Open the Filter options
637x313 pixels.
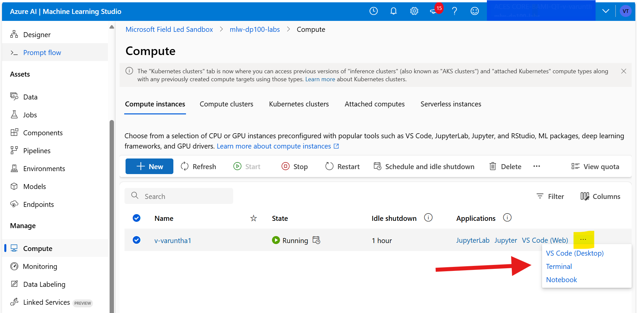tap(550, 196)
